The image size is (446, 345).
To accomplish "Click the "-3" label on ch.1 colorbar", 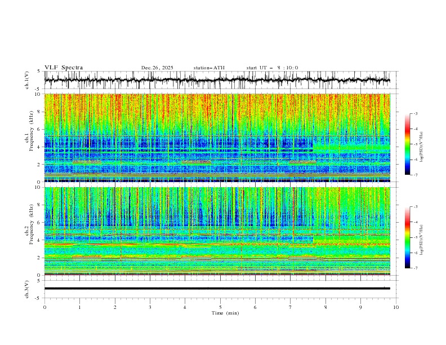I will pyautogui.click(x=415, y=113).
